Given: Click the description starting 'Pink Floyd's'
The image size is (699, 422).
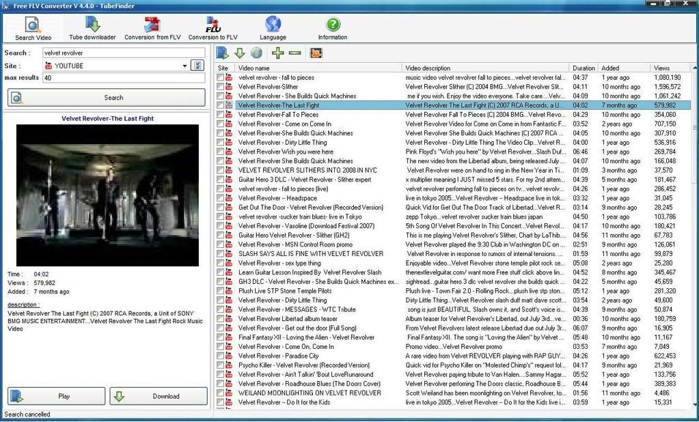Looking at the screenshot, I should [x=485, y=152].
